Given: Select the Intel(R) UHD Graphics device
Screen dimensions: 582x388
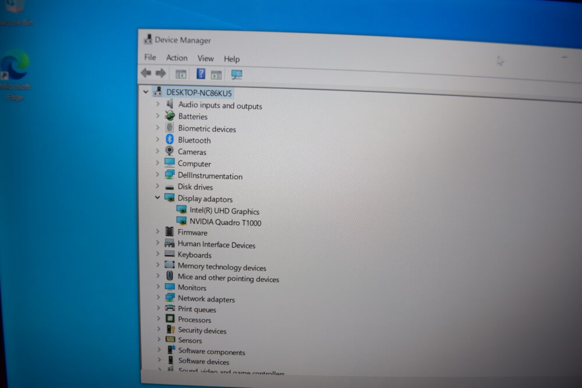Looking at the screenshot, I should [x=224, y=211].
